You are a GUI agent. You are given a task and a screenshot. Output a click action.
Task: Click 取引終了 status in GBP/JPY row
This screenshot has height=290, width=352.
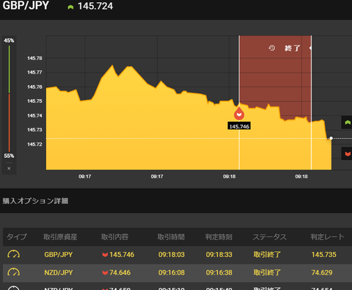point(267,255)
